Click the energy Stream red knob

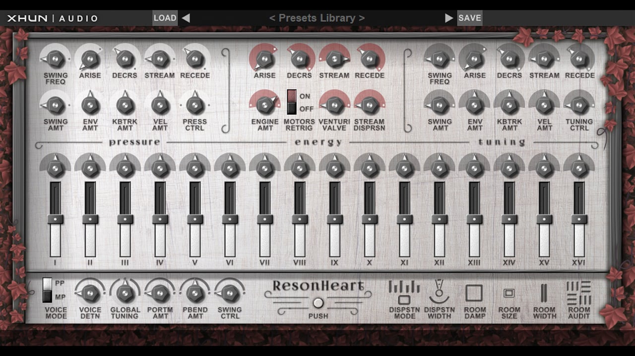click(334, 59)
